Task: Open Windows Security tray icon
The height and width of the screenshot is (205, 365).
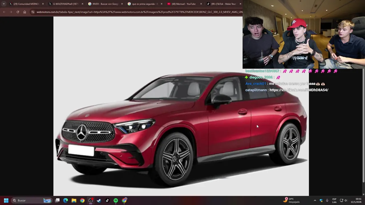Action: click(x=321, y=200)
